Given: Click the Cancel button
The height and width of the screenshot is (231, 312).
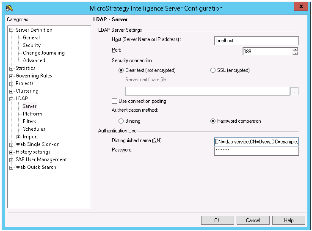Looking at the screenshot, I should [253, 220].
